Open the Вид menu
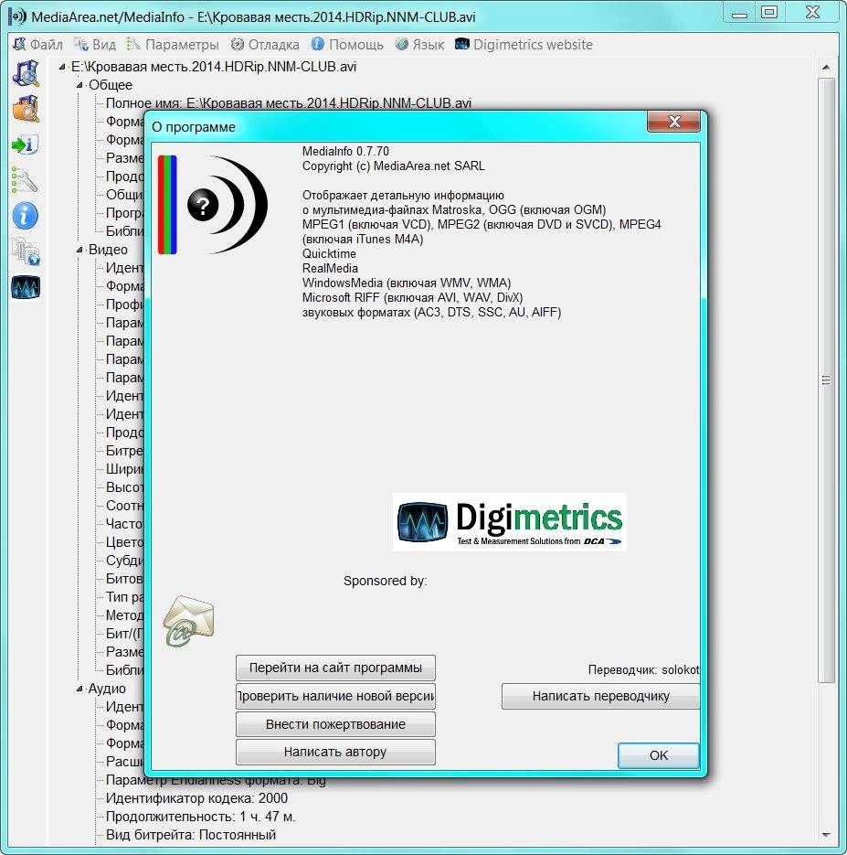Viewport: 847px width, 855px height. pyautogui.click(x=95, y=45)
